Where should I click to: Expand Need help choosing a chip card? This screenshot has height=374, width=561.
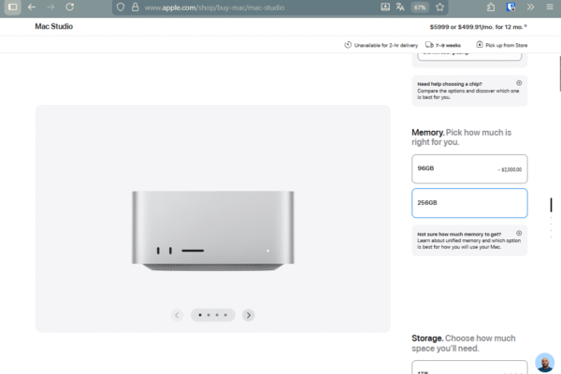coord(469,91)
